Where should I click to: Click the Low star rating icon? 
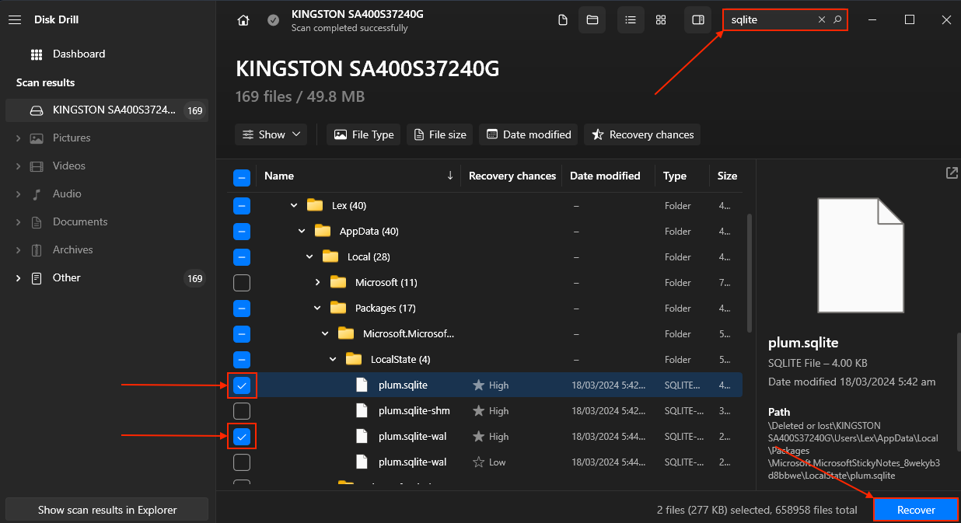479,462
